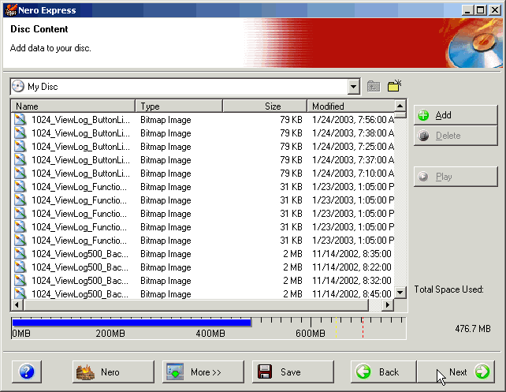Select the ButtonLi file modified 7:10:00
The height and width of the screenshot is (392, 506).
(x=203, y=174)
